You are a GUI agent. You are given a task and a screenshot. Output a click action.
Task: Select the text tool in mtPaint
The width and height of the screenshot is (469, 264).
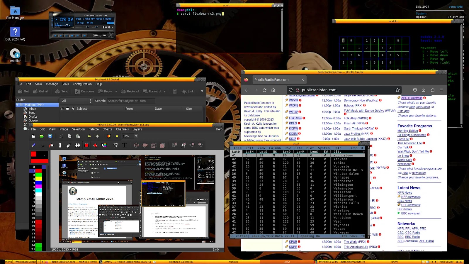coord(124,145)
